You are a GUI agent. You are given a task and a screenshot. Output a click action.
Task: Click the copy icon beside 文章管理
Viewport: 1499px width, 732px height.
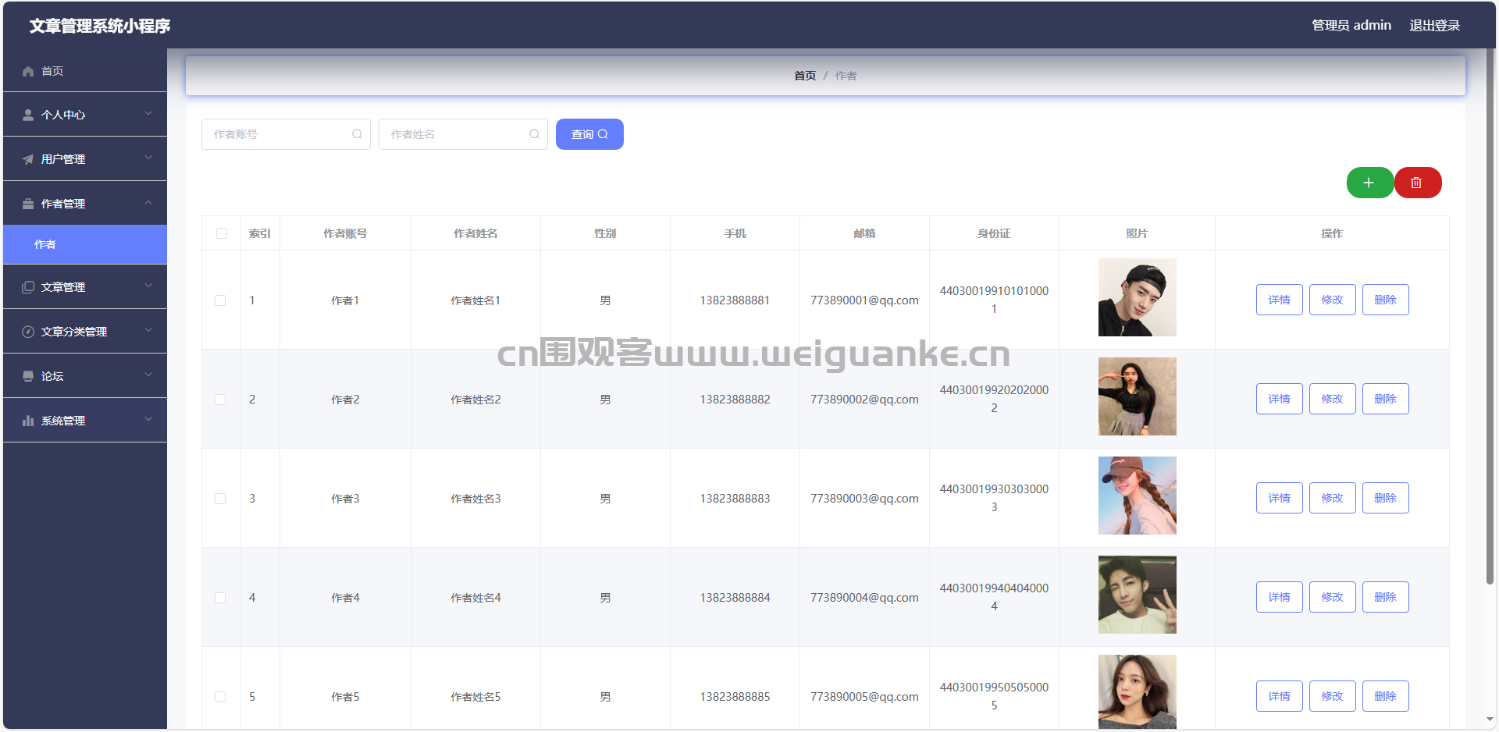tap(28, 287)
